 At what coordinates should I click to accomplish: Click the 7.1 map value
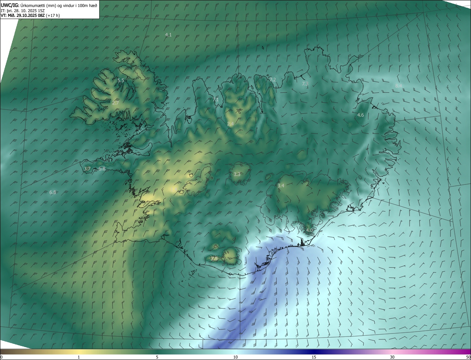tap(216, 100)
